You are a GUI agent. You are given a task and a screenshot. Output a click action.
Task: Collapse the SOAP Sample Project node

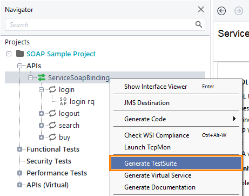pyautogui.click(x=9, y=54)
